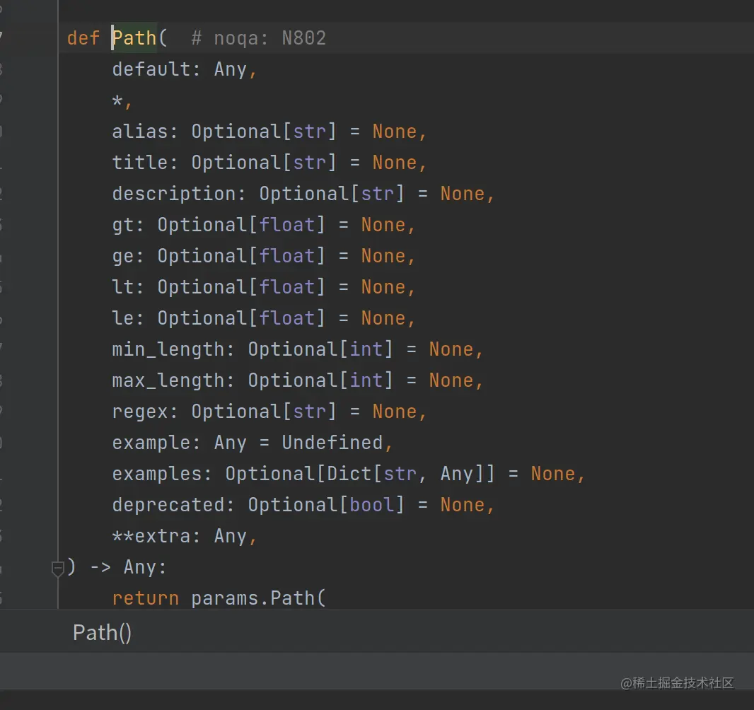
Task: Click the 'Path' function name in def line
Action: (134, 38)
